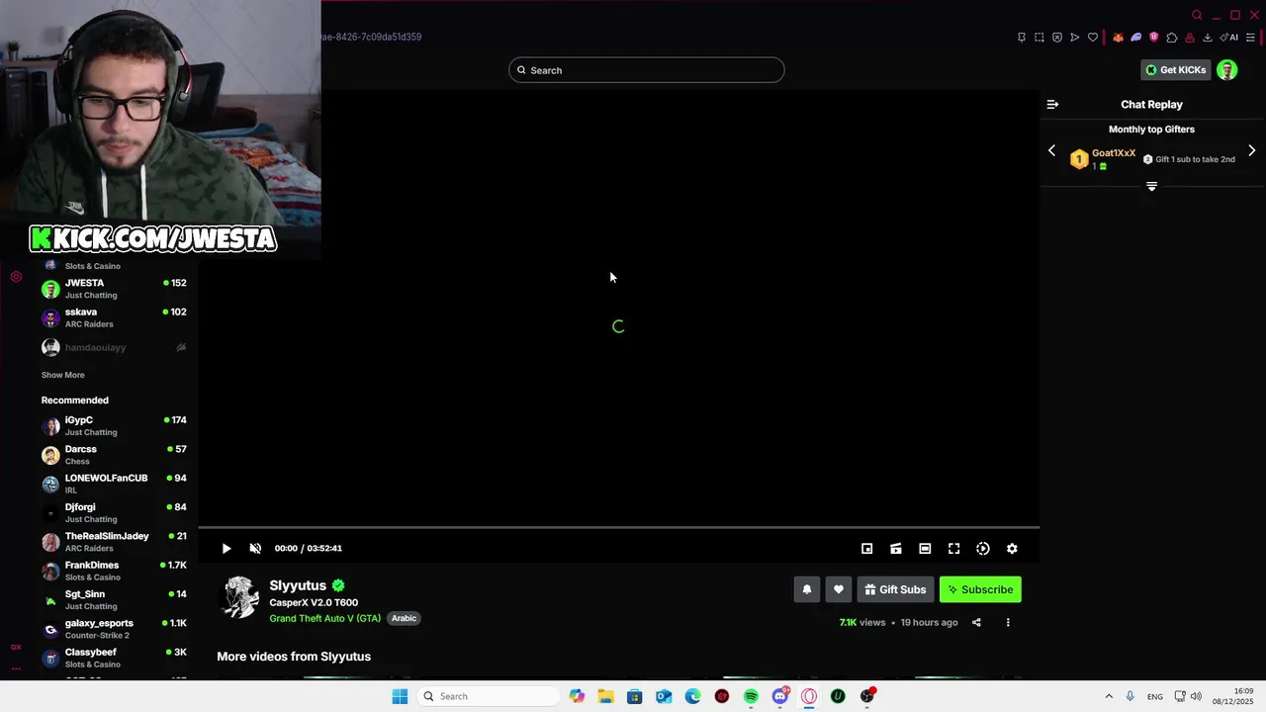Viewport: 1266px width, 712px height.
Task: Open MetaMask fox extension
Action: [x=1118, y=38]
